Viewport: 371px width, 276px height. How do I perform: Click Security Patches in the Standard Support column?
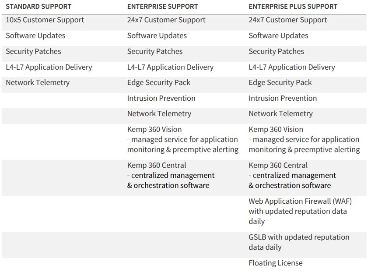[33, 52]
